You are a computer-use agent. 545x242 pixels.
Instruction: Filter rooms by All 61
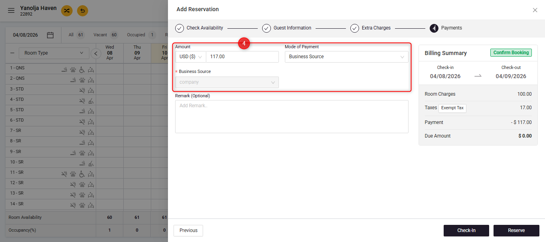(76, 35)
